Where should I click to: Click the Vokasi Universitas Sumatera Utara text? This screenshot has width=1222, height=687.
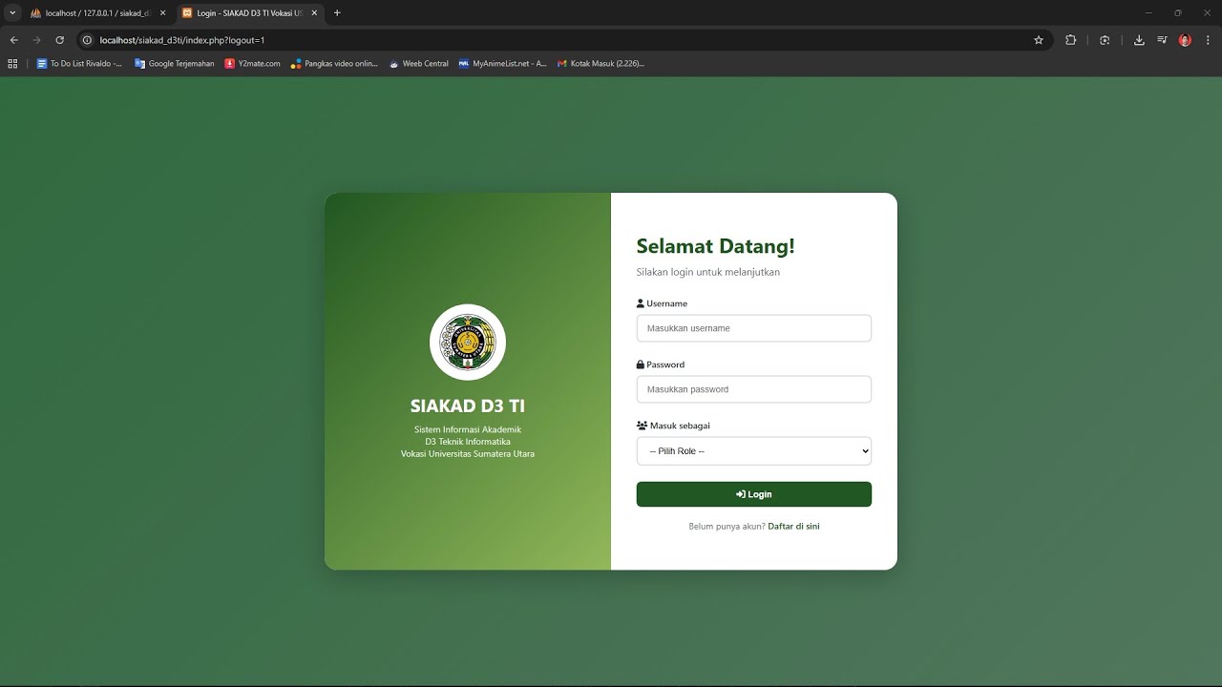(x=468, y=453)
